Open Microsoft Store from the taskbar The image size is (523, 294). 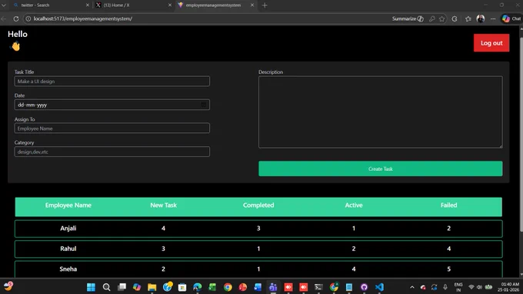182,287
